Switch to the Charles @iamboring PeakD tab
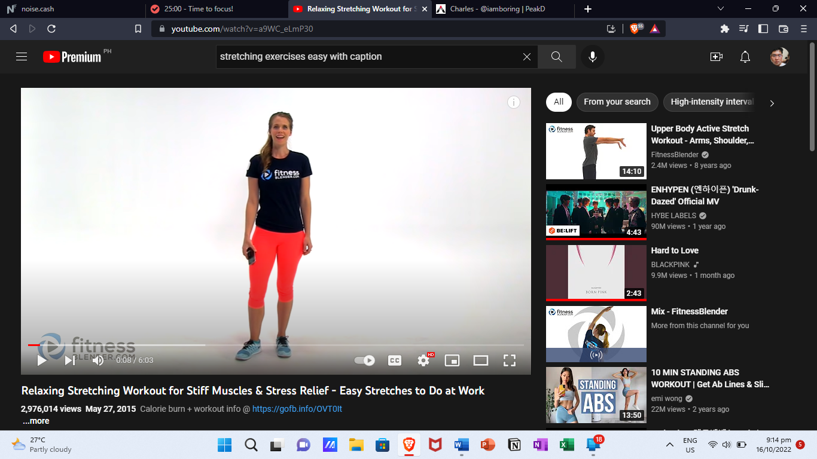The height and width of the screenshot is (459, 817). point(503,9)
